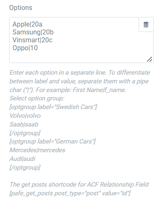Click the 'Select option group:' hint text
The width and height of the screenshot is (159, 202).
pos(37,98)
